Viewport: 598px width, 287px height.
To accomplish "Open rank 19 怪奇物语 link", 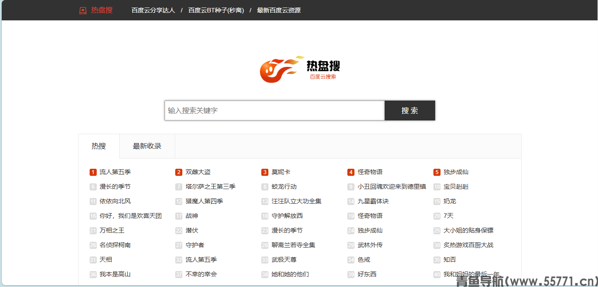I will point(370,216).
